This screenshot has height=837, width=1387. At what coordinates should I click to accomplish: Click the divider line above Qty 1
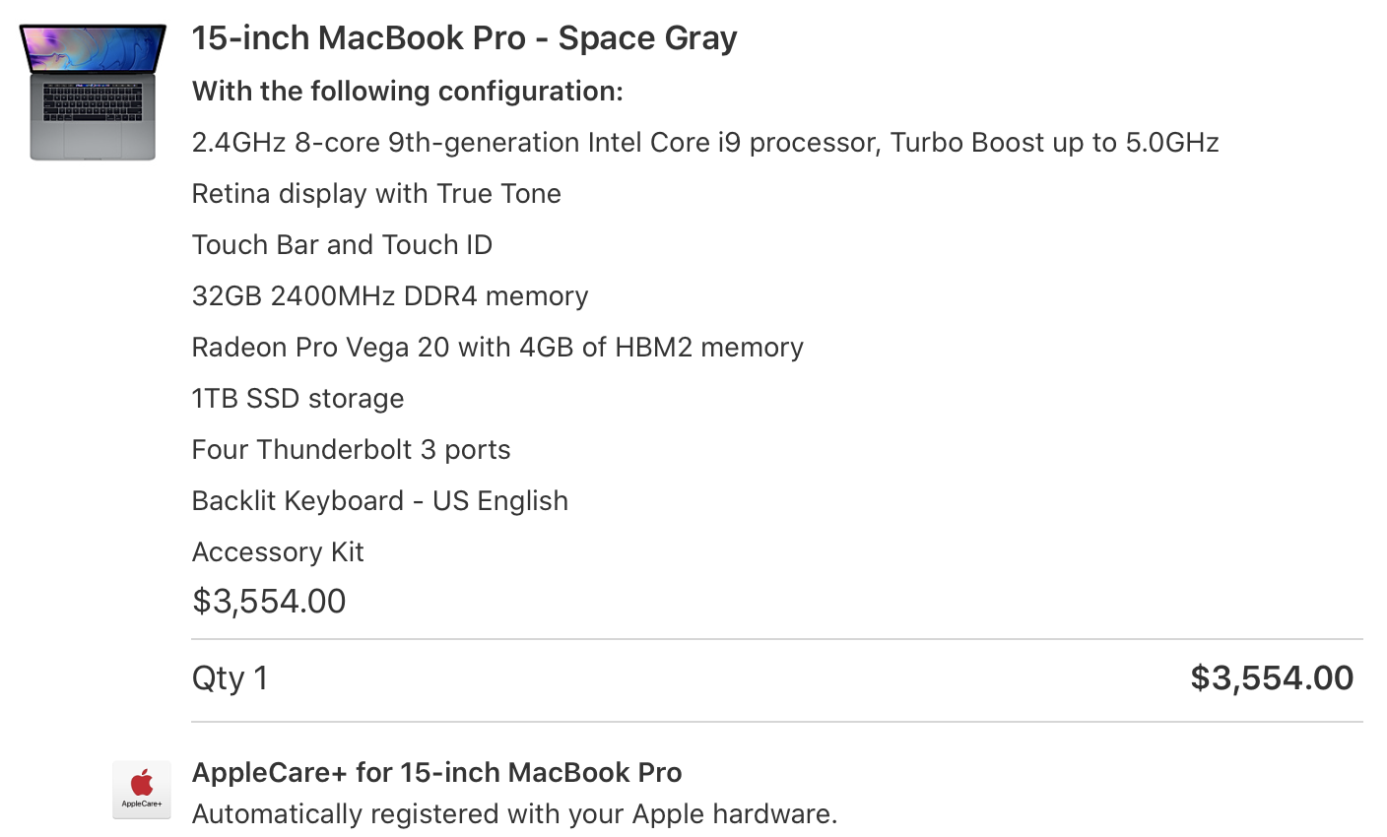[x=776, y=639]
